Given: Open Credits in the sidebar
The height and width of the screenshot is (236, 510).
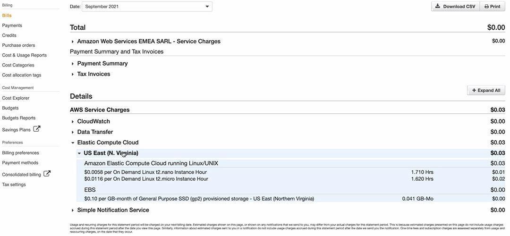Looking at the screenshot, I should pyautogui.click(x=9, y=35).
